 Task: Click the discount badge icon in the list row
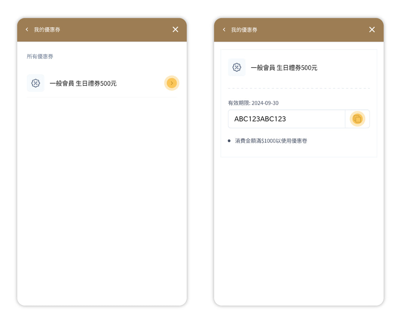pyautogui.click(x=36, y=83)
